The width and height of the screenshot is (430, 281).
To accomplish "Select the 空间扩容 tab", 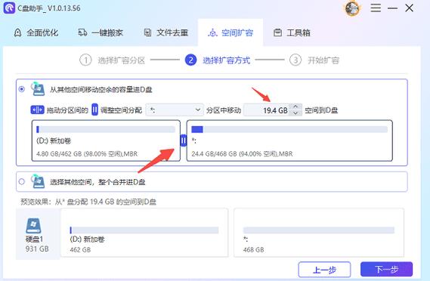I will pyautogui.click(x=230, y=33).
